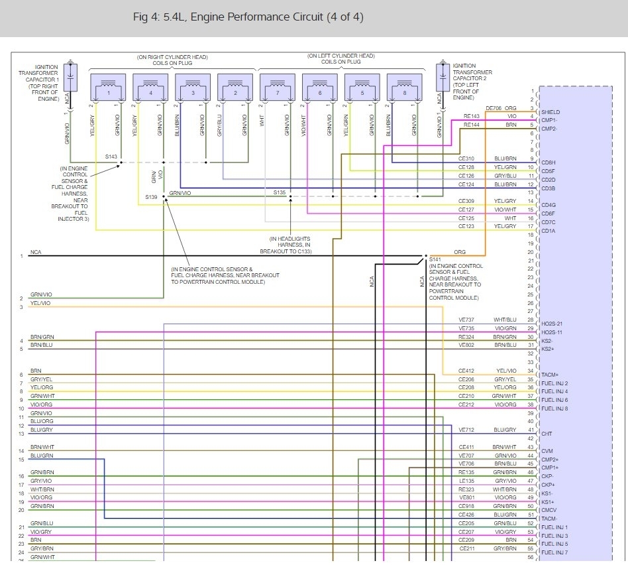This screenshot has height=569, width=628.
Task: Select coil on plug number 4 symbol
Action: coord(150,87)
